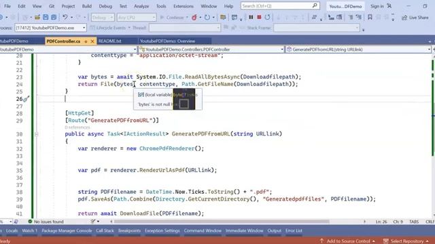Image resolution: width=435 pixels, height=244 pixels.
Task: Open the Analyze menu
Action: coord(141,6)
